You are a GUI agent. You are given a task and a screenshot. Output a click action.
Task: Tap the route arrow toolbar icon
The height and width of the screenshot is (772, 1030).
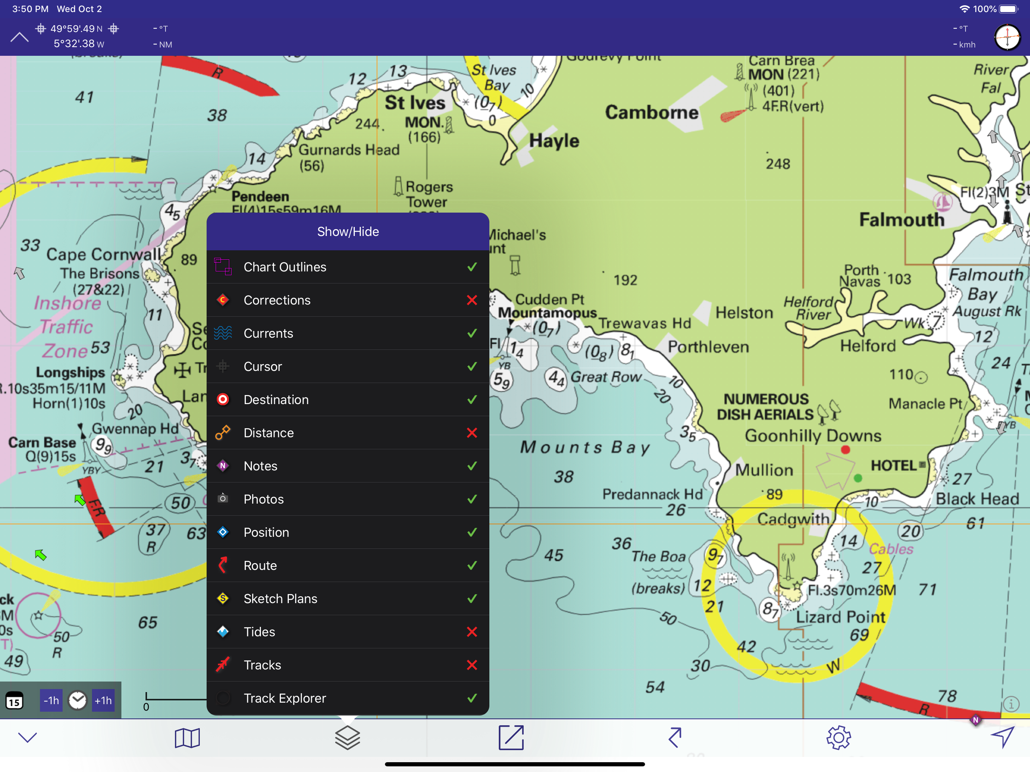[675, 738]
